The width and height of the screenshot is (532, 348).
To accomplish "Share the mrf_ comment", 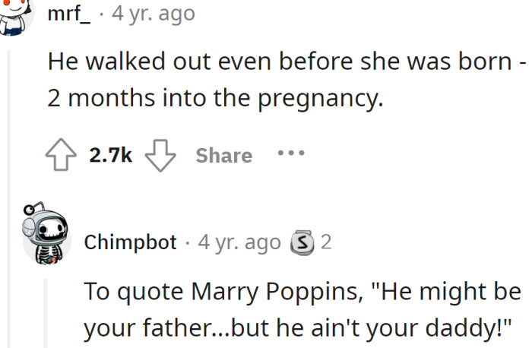I will pyautogui.click(x=223, y=156).
